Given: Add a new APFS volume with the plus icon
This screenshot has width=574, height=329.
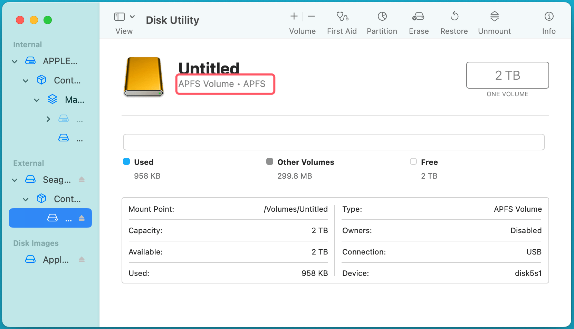Looking at the screenshot, I should 293,16.
